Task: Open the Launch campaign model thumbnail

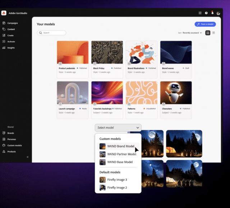Action: tap(73, 93)
